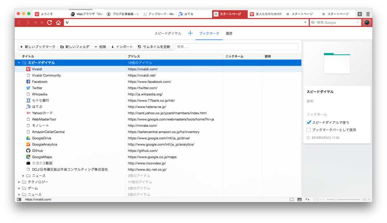This screenshot has width=387, height=223.
Task: Click the GitHub octocat favicon
Action: pyautogui.click(x=28, y=151)
